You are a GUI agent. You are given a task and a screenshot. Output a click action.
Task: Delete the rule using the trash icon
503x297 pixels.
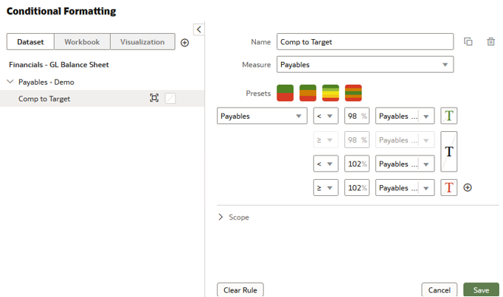490,42
